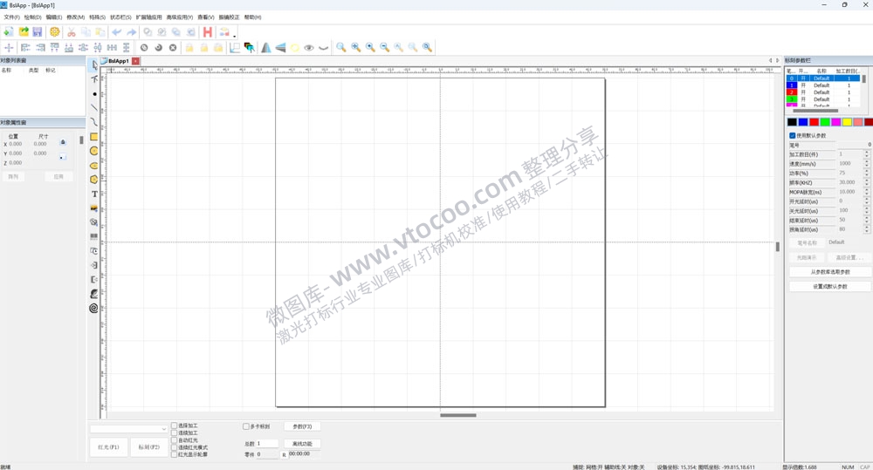Click the 总数 input field
Screen dimensions: 873x470
267,443
